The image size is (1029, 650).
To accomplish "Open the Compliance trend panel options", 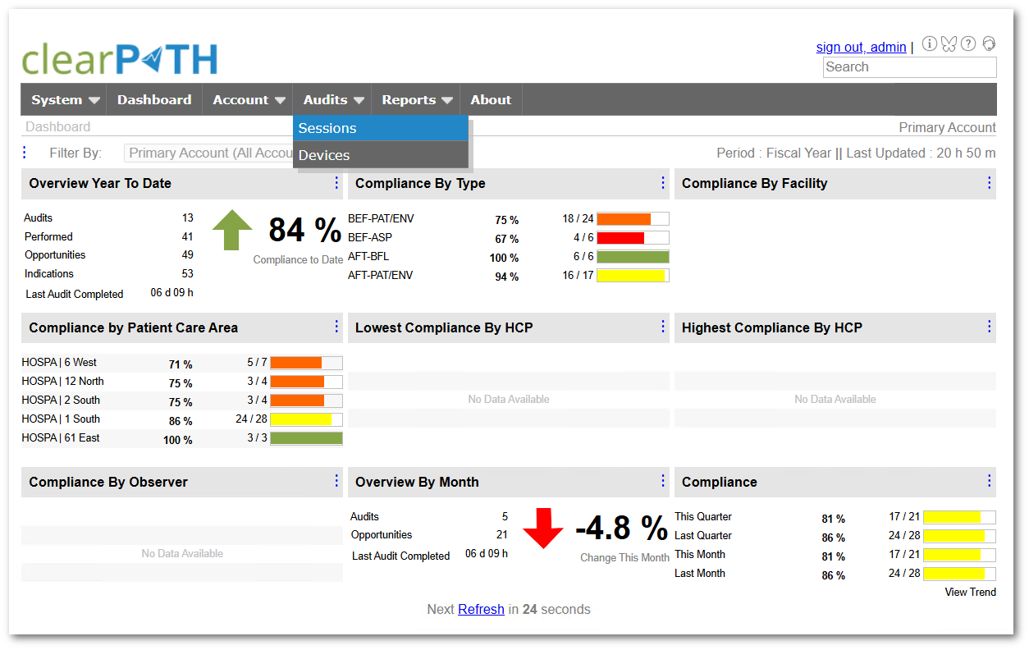I will click(x=990, y=482).
